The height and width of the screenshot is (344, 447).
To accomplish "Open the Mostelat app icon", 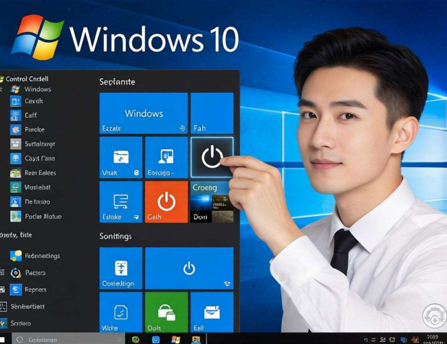I will point(15,187).
